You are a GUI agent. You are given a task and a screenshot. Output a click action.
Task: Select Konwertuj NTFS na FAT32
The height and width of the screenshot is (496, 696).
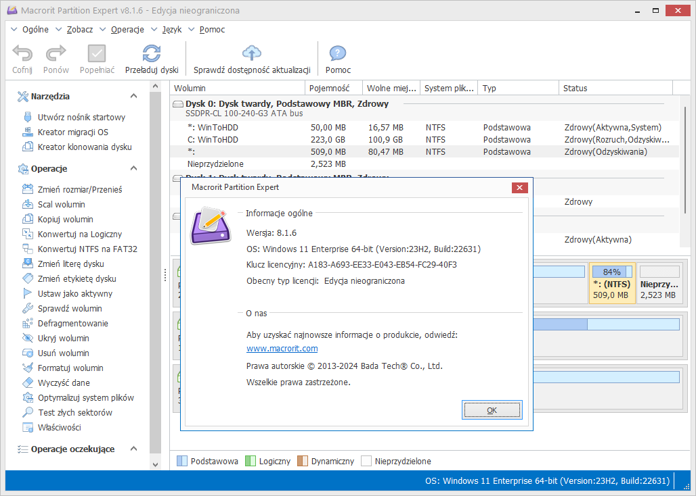[87, 249]
